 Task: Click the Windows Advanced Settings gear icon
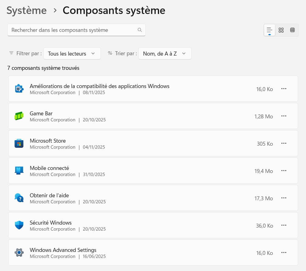pyautogui.click(x=19, y=252)
